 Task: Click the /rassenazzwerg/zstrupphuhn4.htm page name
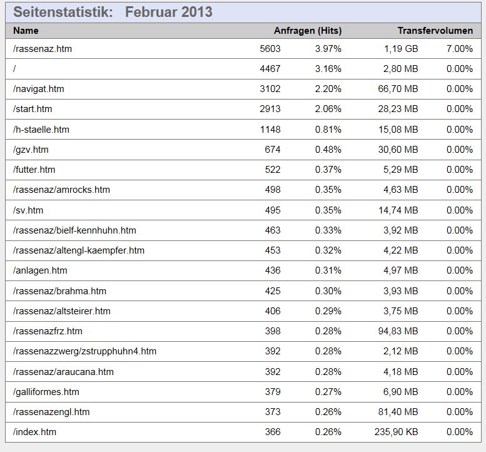pos(84,351)
